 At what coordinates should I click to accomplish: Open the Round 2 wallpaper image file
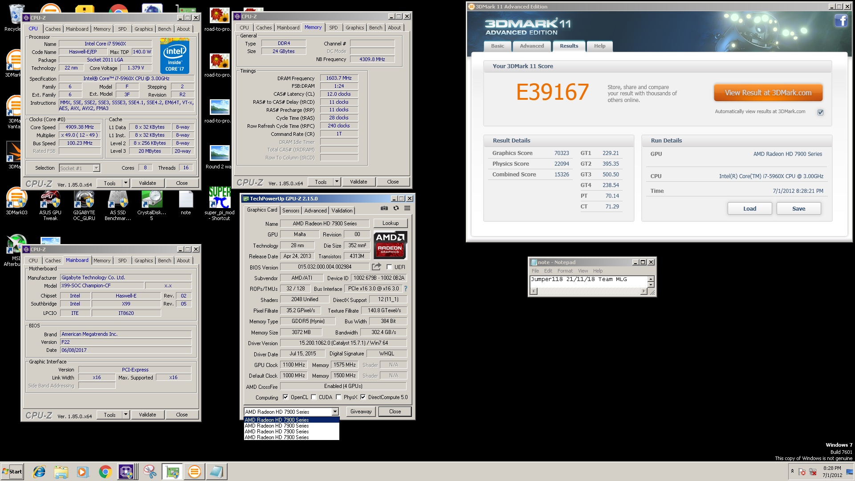click(219, 157)
